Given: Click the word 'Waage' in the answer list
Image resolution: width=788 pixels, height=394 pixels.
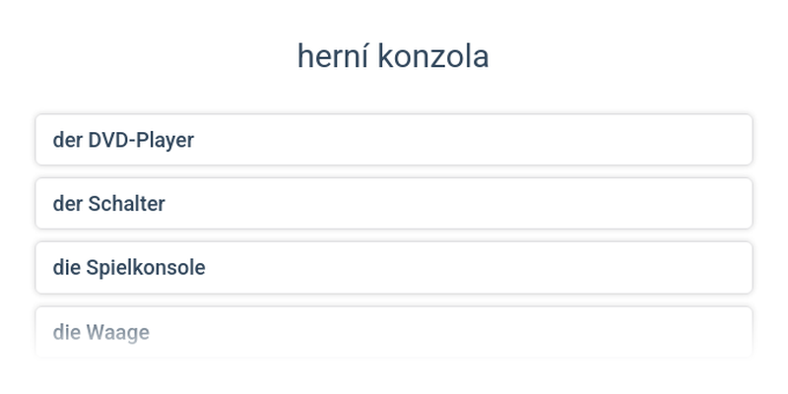Looking at the screenshot, I should (117, 332).
